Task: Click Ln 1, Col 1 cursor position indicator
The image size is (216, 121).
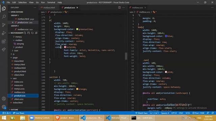Action: click(154, 113)
